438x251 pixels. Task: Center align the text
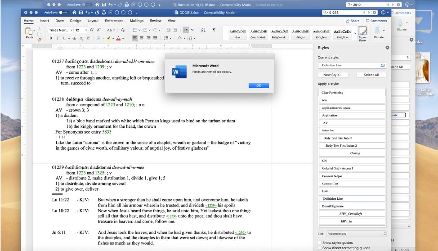tap(142, 38)
